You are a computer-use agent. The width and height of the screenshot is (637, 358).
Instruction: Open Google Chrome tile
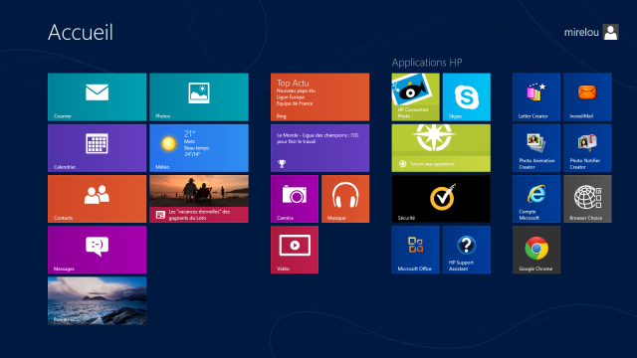point(536,250)
